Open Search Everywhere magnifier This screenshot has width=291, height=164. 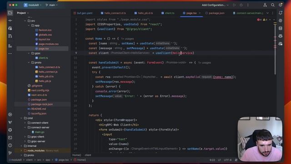pyautogui.click(x=273, y=5)
